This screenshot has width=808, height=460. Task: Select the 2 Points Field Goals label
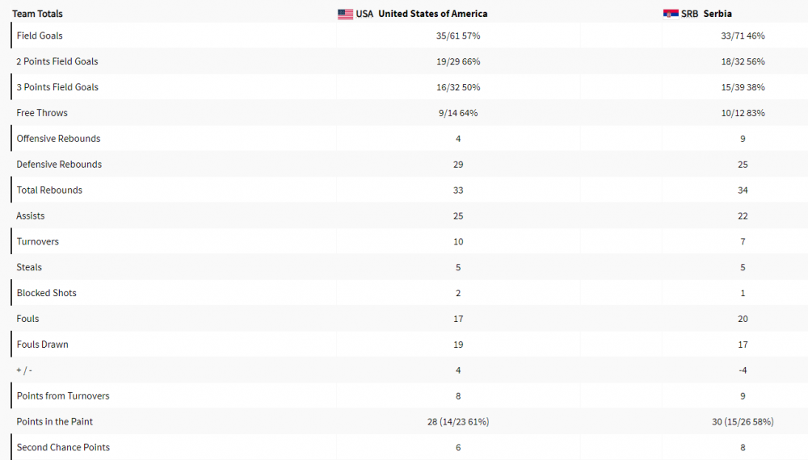click(57, 61)
